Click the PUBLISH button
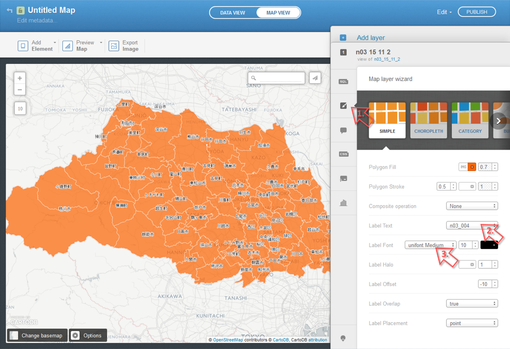Image resolution: width=510 pixels, height=349 pixels. (x=477, y=12)
